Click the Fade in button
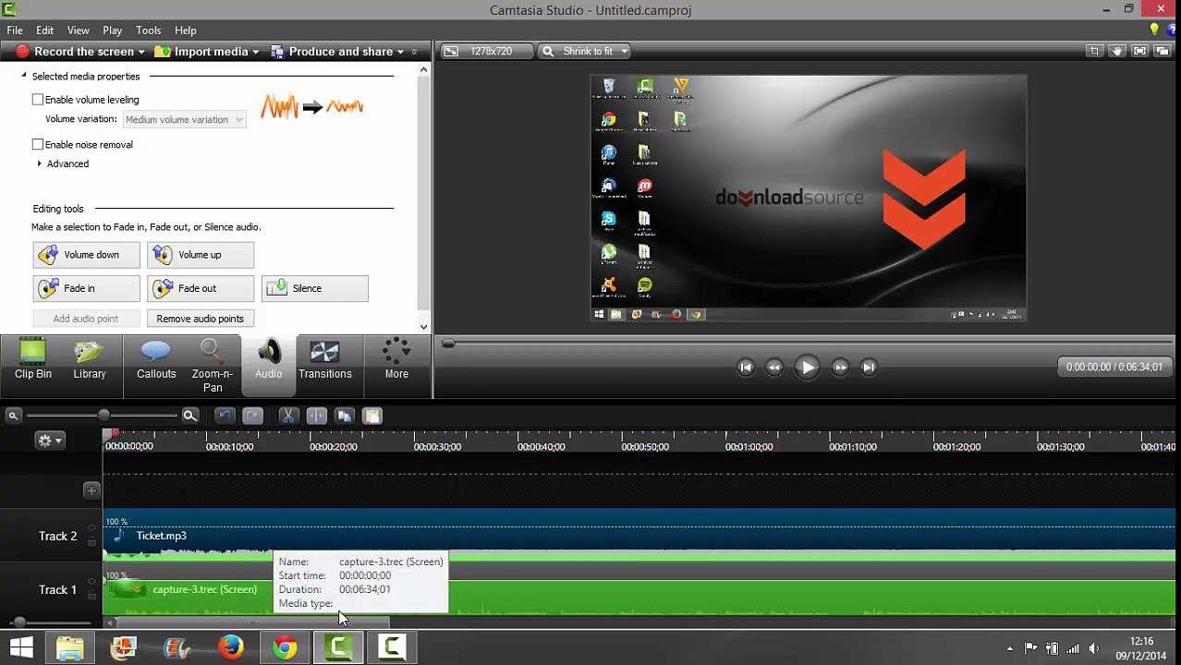Viewport: 1181px width, 665px height. (86, 288)
